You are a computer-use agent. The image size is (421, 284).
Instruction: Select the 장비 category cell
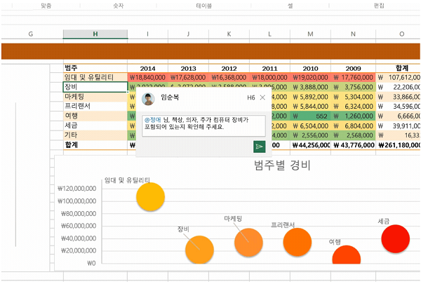pos(95,87)
